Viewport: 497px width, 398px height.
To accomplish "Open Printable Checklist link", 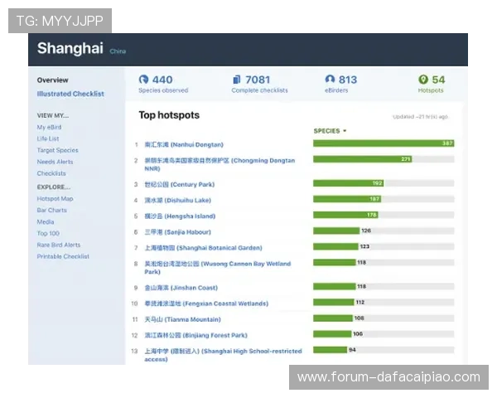I will pyautogui.click(x=63, y=256).
